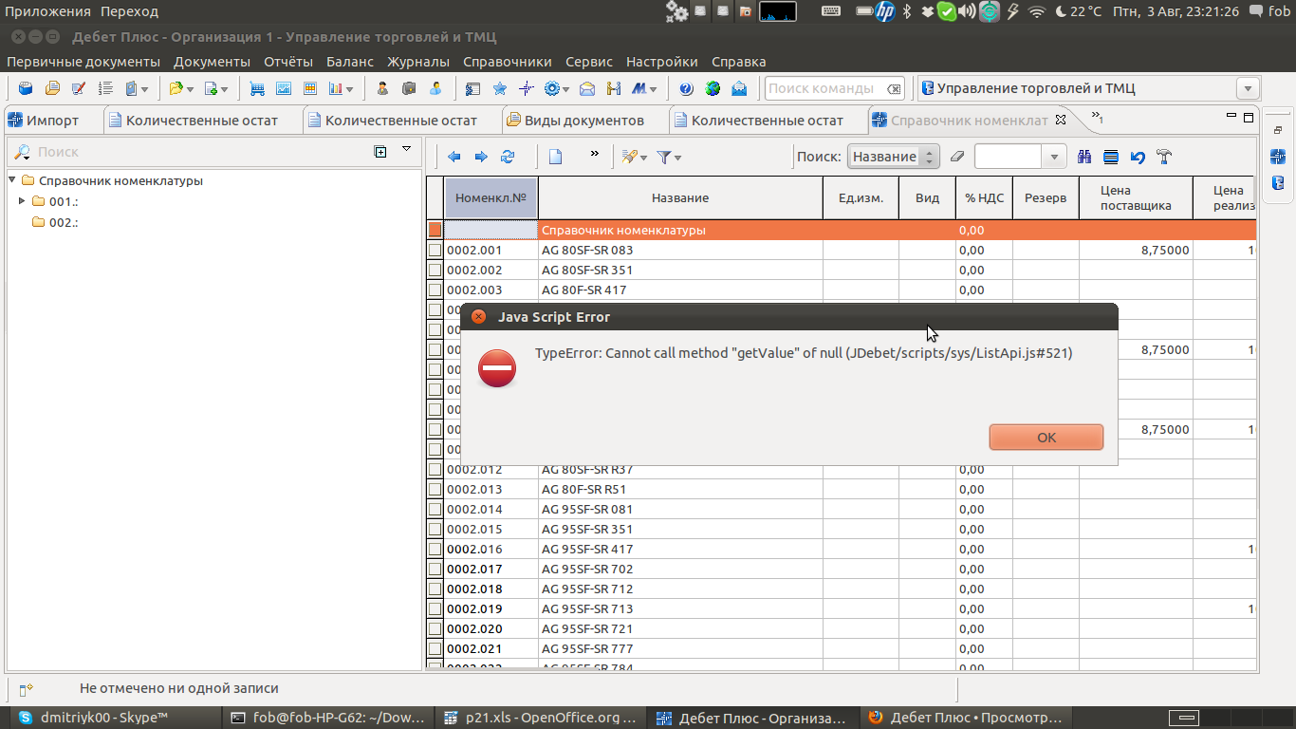This screenshot has height=729, width=1296.
Task: Open the Управление торговлей и ТМЦ dropdown
Action: 1249,88
